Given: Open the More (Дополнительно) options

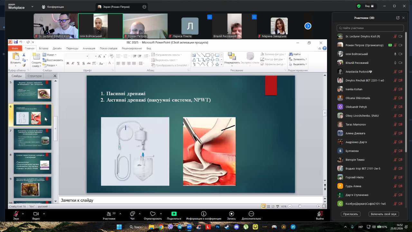Looking at the screenshot, I should point(251,214).
